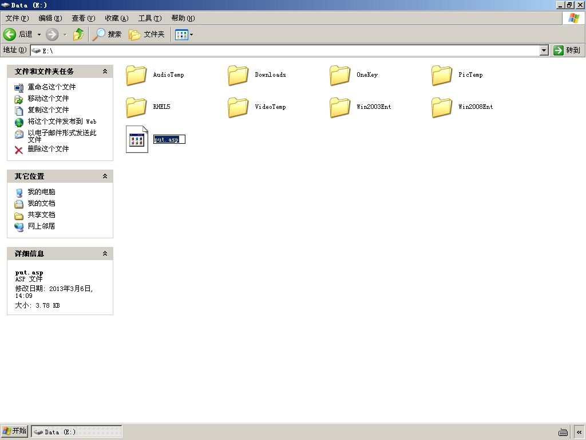Click the My Computer (我的电脑) icon
The image size is (586, 440).
click(x=19, y=192)
